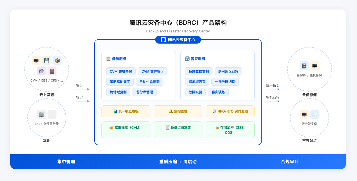Click the 备份库 / 整机备份 caption
This screenshot has height=181, width=357.
pos(309,75)
